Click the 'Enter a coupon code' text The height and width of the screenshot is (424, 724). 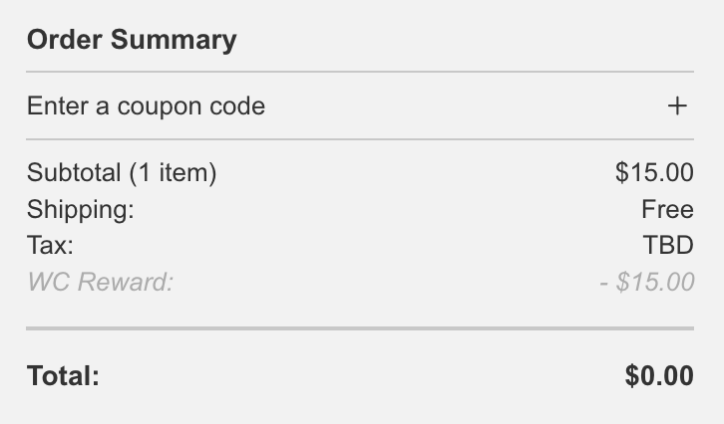click(146, 106)
